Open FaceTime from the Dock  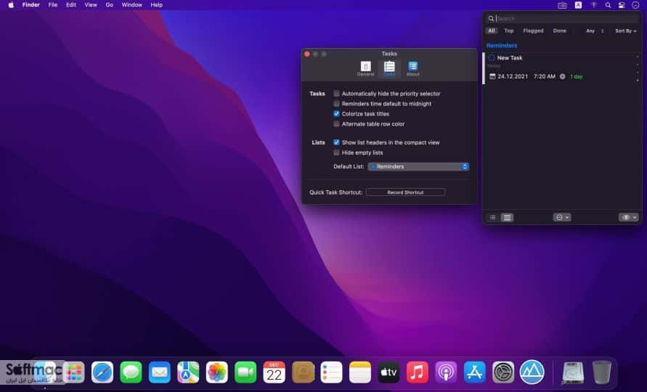245,372
